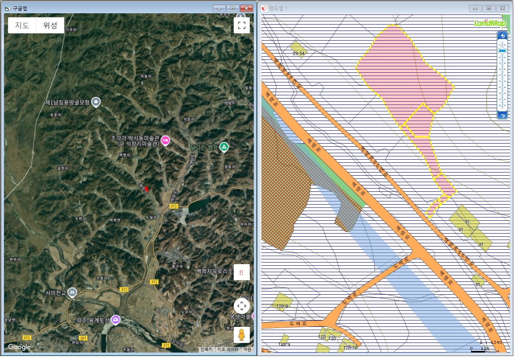Click the Google logo link
The image size is (514, 357).
pos(19,347)
